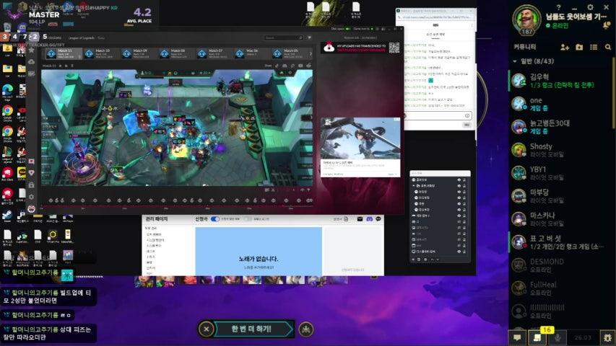Open chat window icon in social panel footer

point(517,338)
